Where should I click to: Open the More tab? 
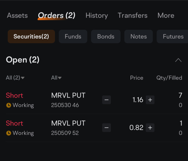point(166,15)
